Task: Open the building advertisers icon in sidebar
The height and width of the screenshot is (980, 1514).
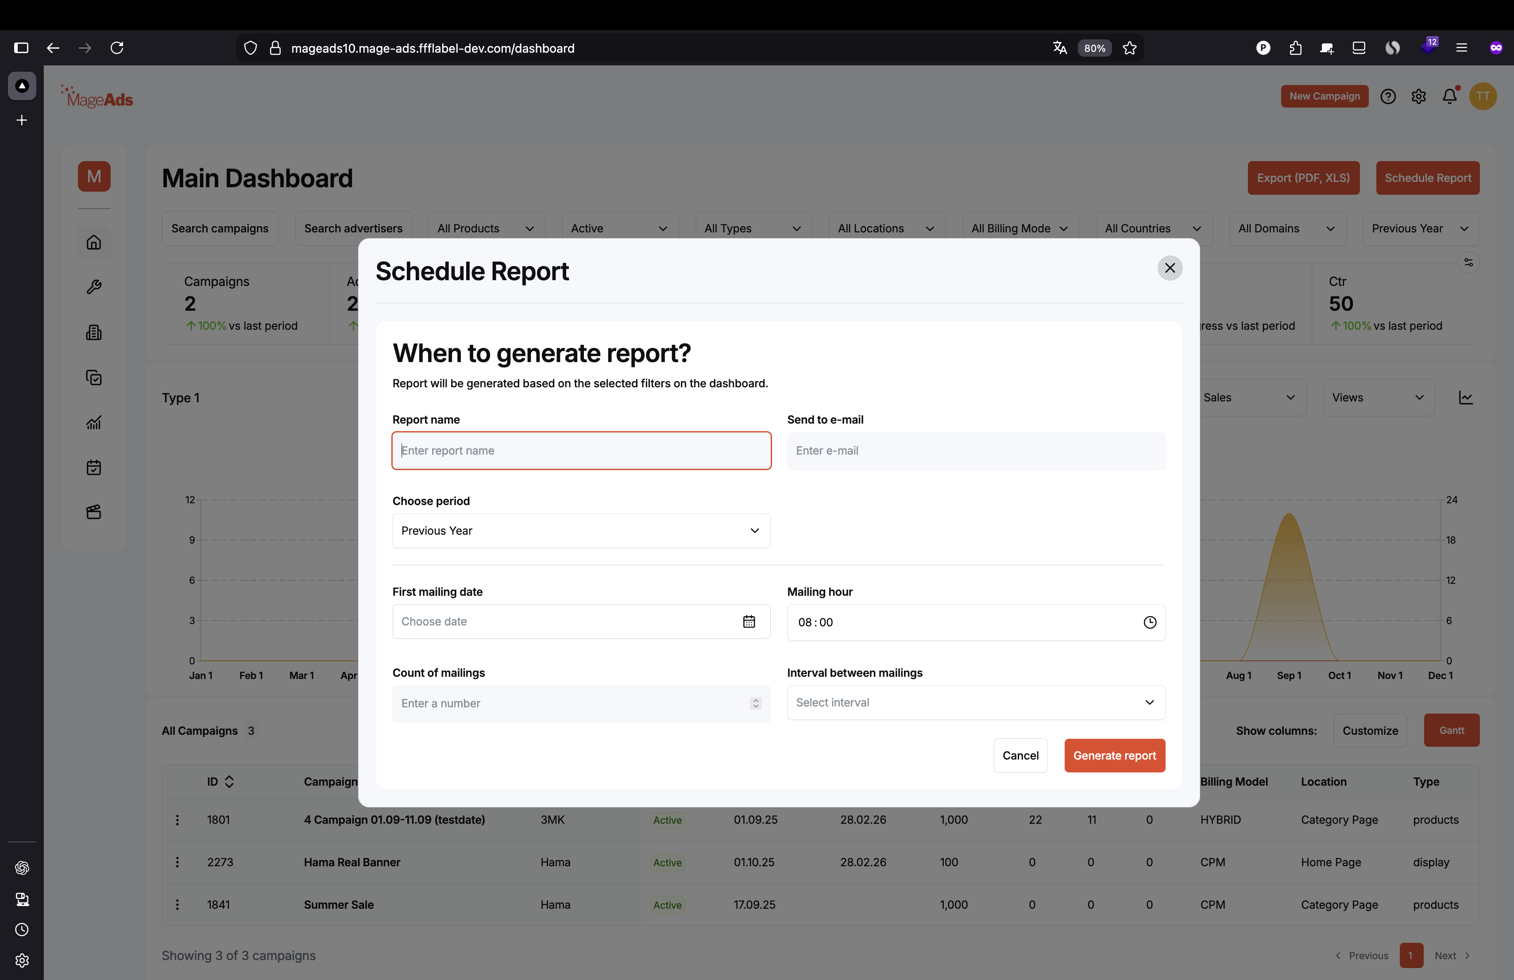Action: 93,332
